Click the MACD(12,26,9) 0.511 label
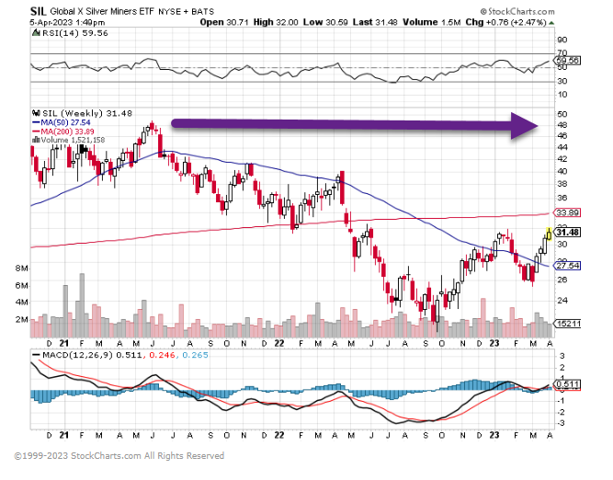 click(92, 355)
